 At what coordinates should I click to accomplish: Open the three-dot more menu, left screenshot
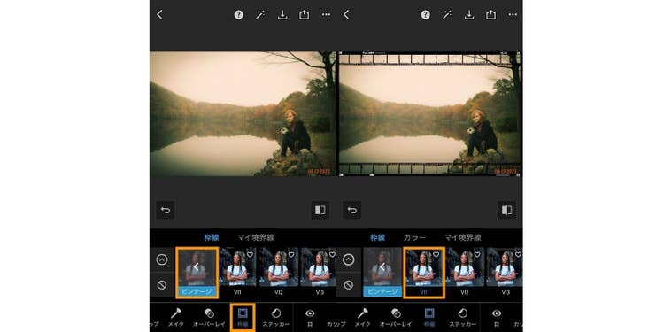pos(326,15)
